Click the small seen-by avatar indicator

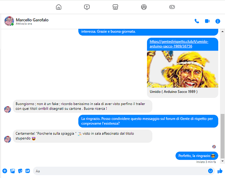click(x=214, y=147)
